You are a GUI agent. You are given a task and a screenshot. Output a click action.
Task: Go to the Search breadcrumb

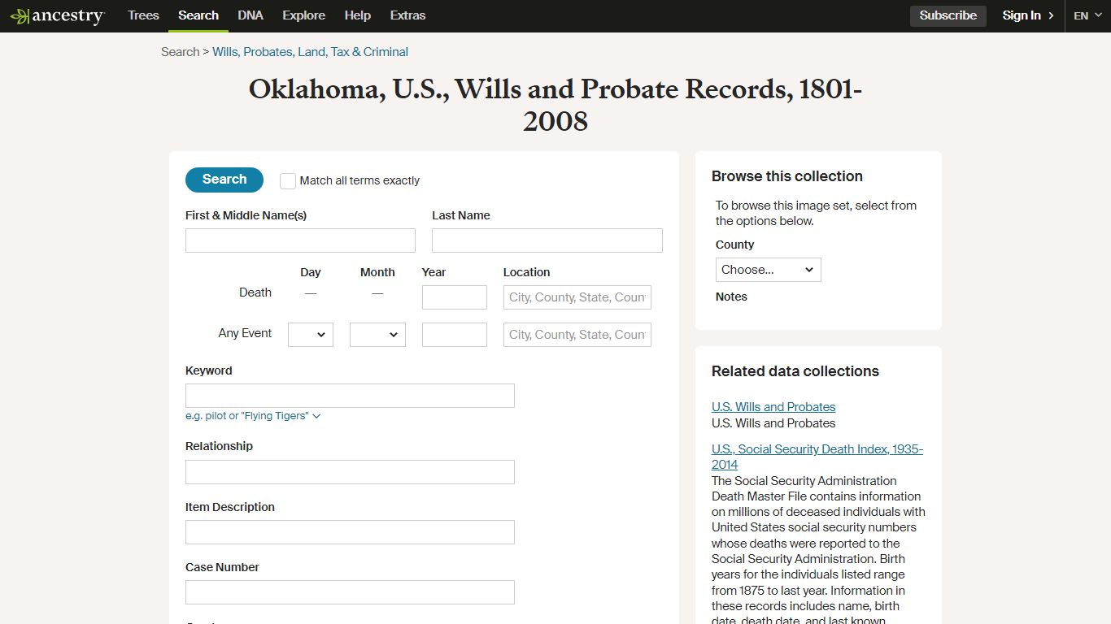click(180, 52)
